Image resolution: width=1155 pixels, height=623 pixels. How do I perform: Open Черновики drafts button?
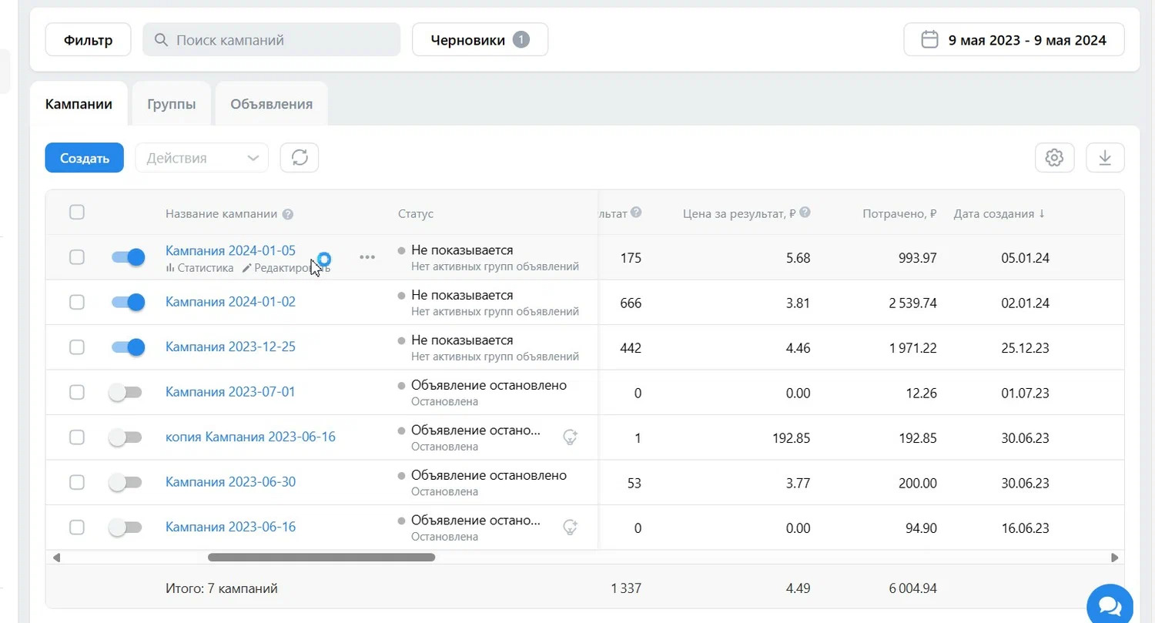tap(480, 40)
